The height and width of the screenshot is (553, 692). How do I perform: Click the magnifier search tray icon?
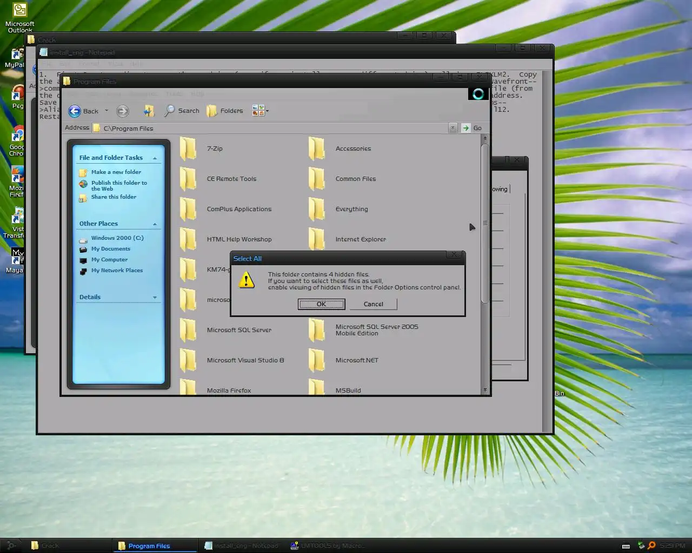(651, 545)
